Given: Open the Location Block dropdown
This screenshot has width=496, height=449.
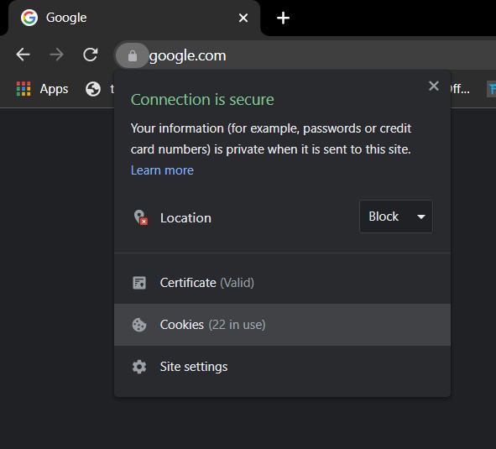Looking at the screenshot, I should pos(396,217).
